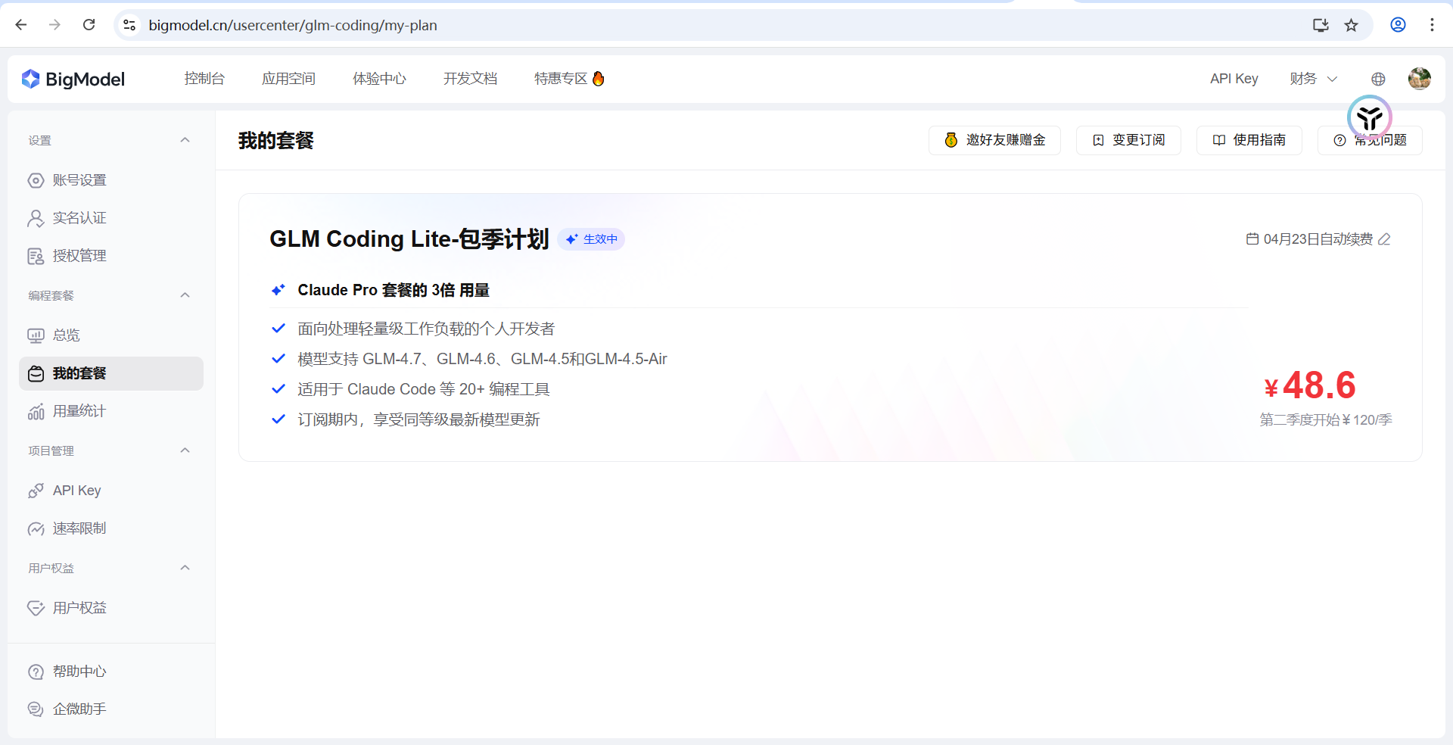This screenshot has height=745, width=1453.
Task: Go back with the browser back arrow
Action: [21, 25]
